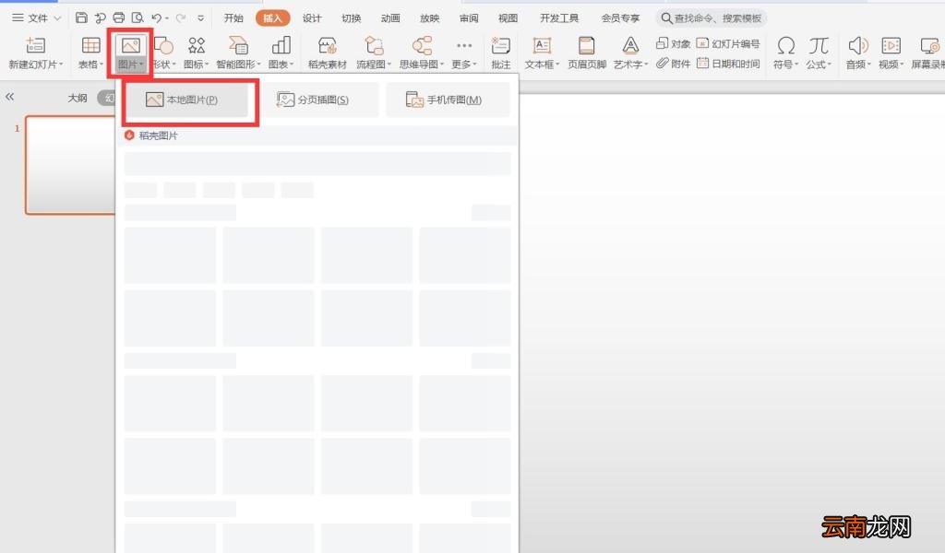Click the 图片 (Picture) ribbon icon
Image resolution: width=945 pixels, height=553 pixels.
point(130,46)
